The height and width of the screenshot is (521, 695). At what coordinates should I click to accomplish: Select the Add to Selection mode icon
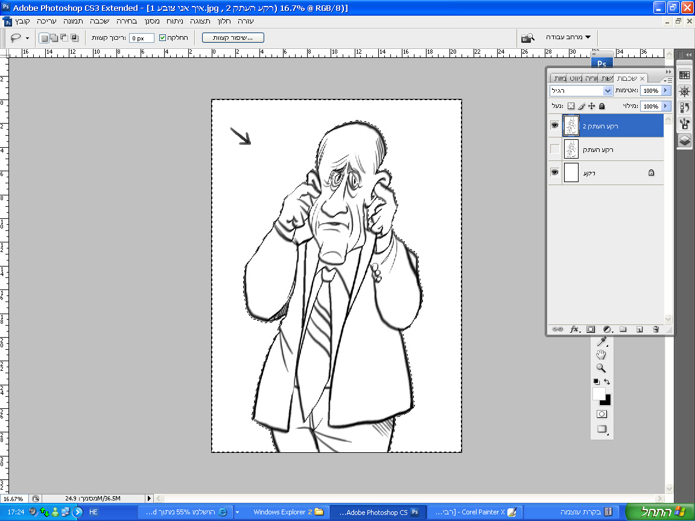(54, 38)
